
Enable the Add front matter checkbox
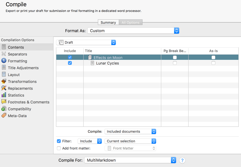[x=59, y=148]
